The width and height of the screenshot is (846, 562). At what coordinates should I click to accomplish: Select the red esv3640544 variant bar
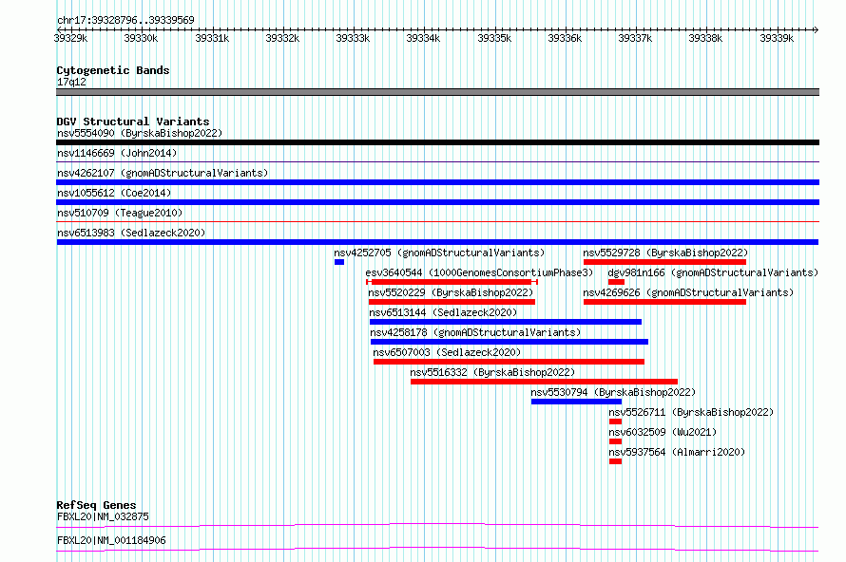452,282
